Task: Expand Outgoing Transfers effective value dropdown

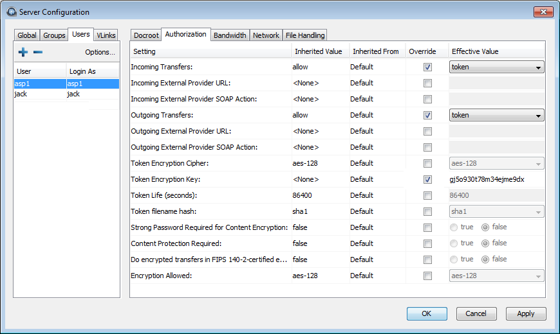Action: (x=496, y=115)
